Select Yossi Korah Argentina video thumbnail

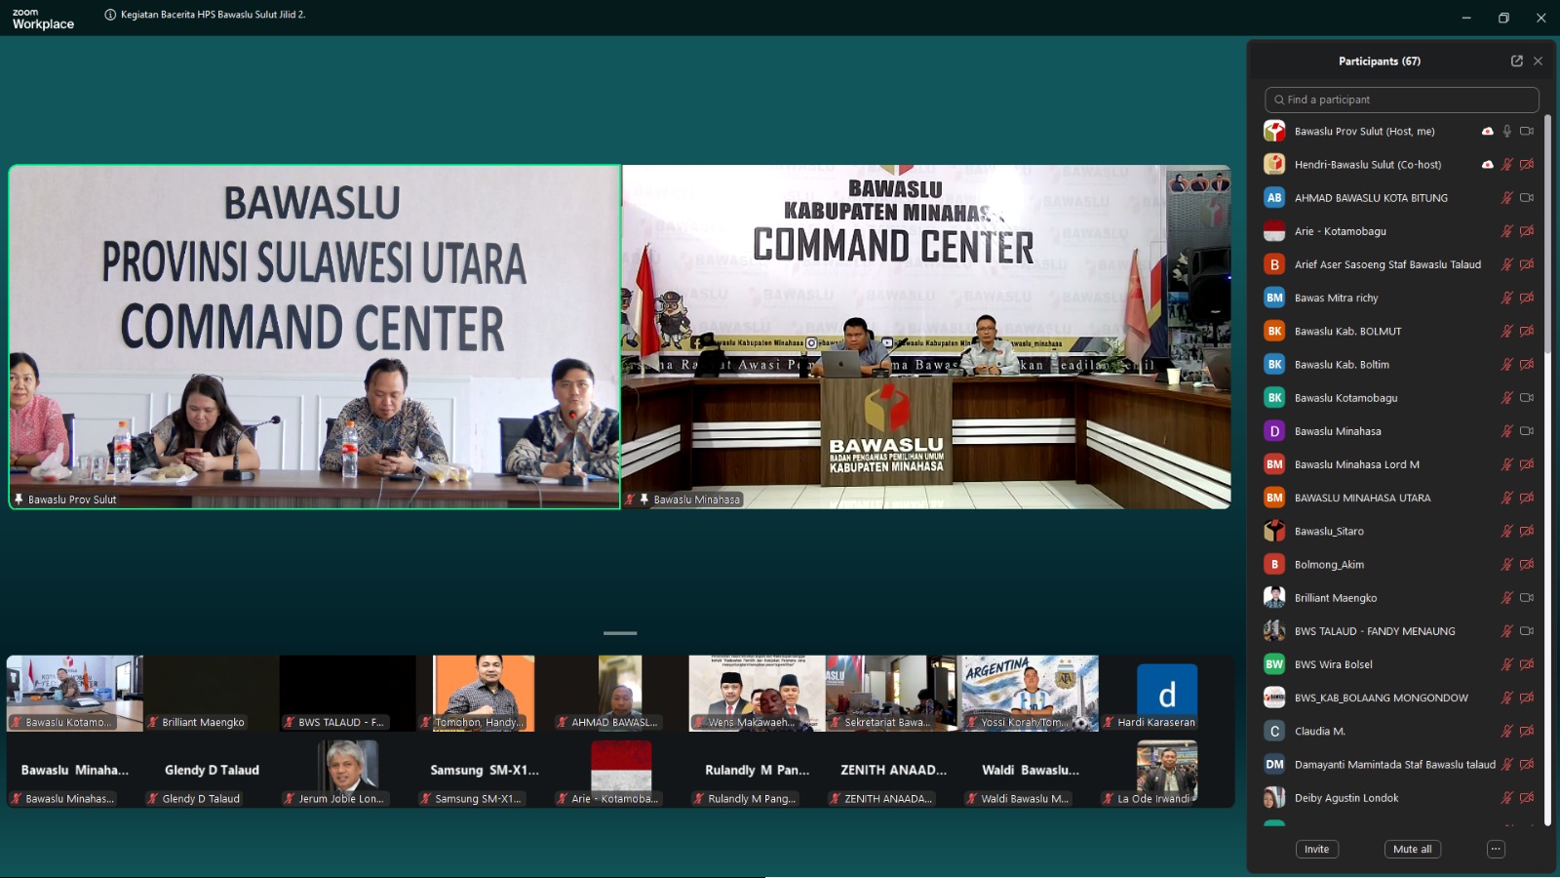pyautogui.click(x=1031, y=693)
